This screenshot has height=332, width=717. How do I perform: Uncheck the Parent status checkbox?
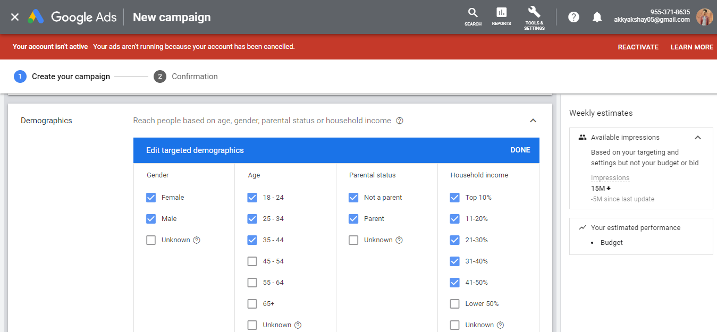point(353,218)
